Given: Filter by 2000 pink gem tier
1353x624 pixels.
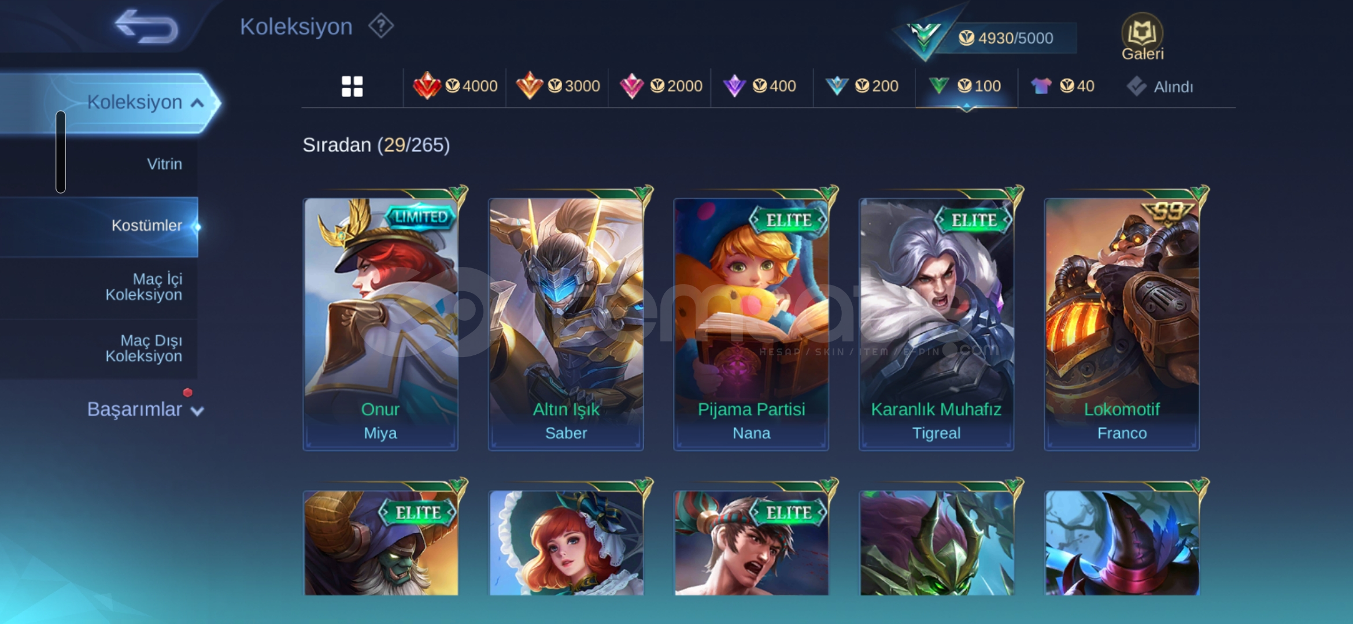Looking at the screenshot, I should pos(660,86).
